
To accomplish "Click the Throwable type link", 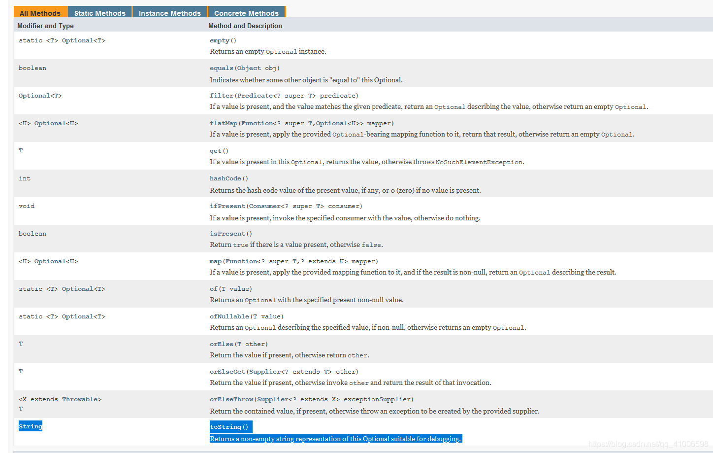I will tap(81, 399).
